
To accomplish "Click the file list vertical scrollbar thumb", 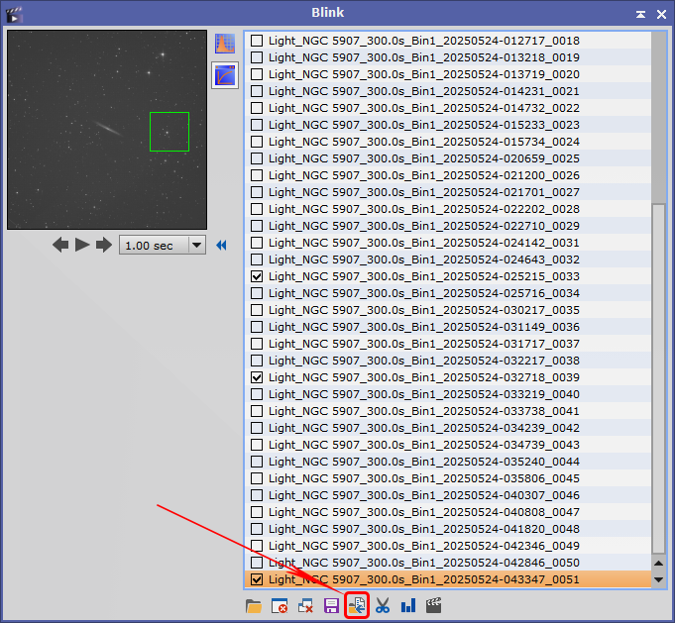I will 658,378.
